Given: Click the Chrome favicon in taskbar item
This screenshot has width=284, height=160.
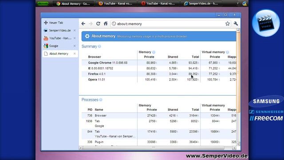Looking at the screenshot, I should click(x=58, y=4).
